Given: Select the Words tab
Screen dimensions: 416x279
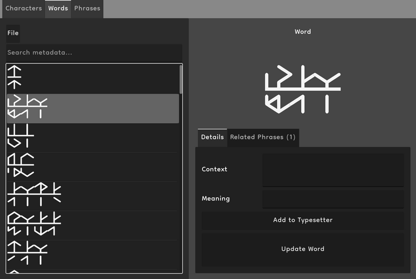Looking at the screenshot, I should (x=58, y=8).
